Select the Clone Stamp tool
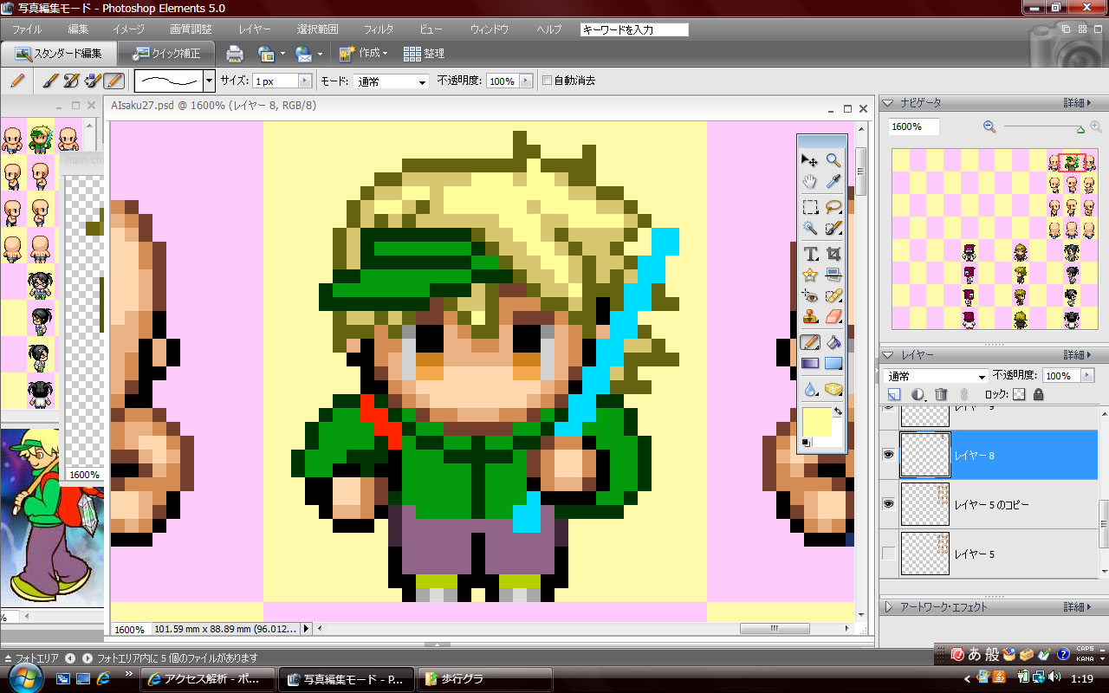 pyautogui.click(x=810, y=317)
